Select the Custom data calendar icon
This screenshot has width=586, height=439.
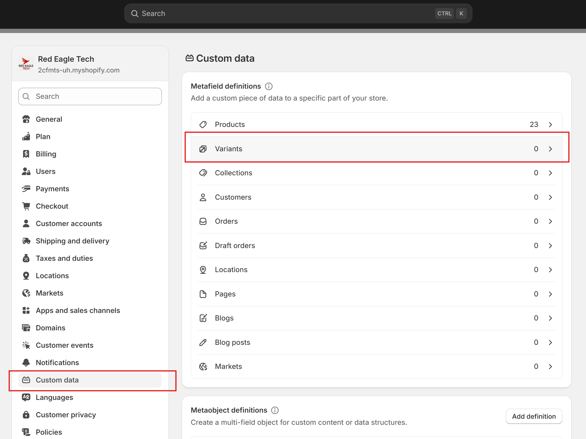(26, 380)
